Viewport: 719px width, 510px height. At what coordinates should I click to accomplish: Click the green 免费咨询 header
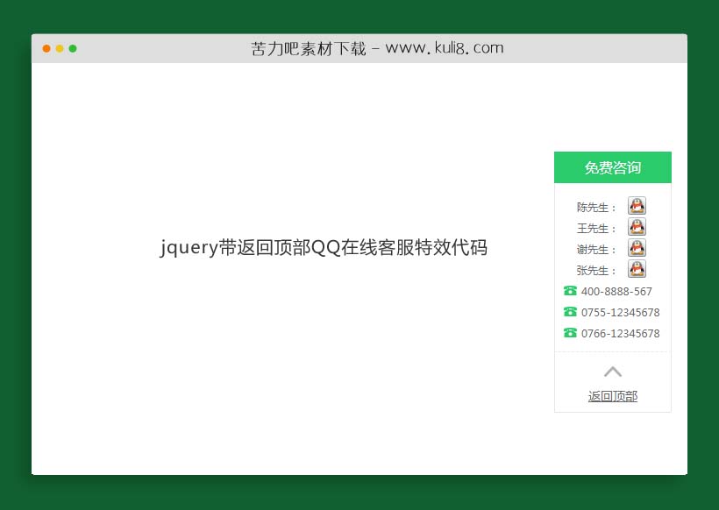pyautogui.click(x=612, y=167)
